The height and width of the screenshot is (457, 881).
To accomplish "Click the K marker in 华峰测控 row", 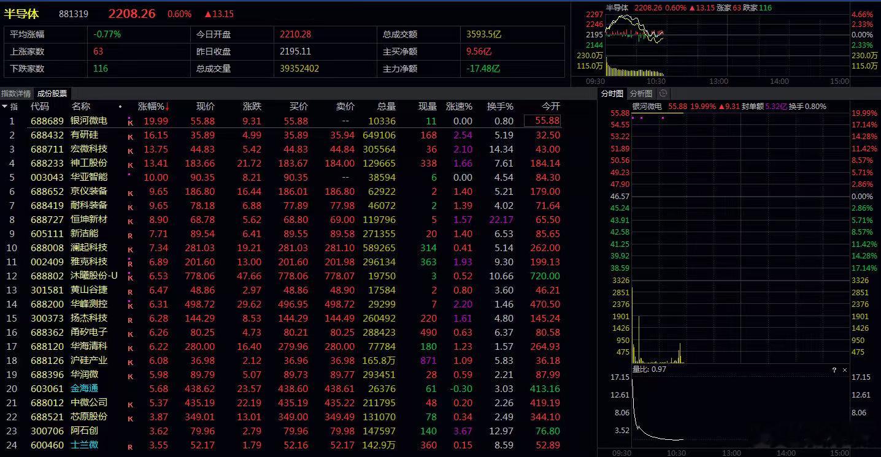I will click(130, 306).
